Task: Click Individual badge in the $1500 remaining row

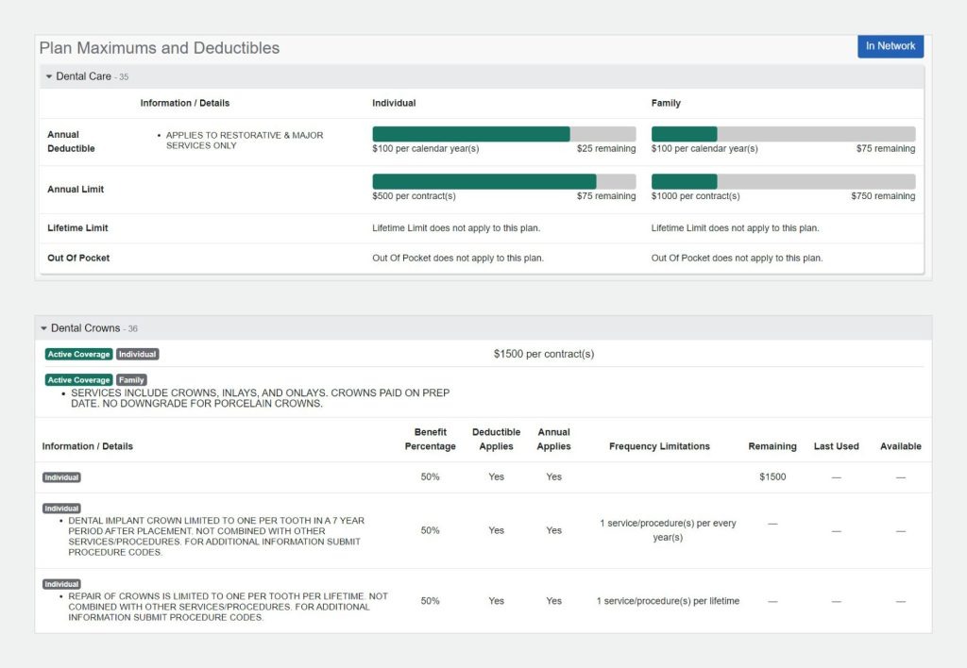Action: point(61,477)
